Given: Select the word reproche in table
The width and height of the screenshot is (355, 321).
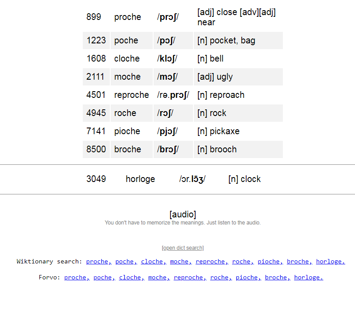Looking at the screenshot, I should coord(131,95).
